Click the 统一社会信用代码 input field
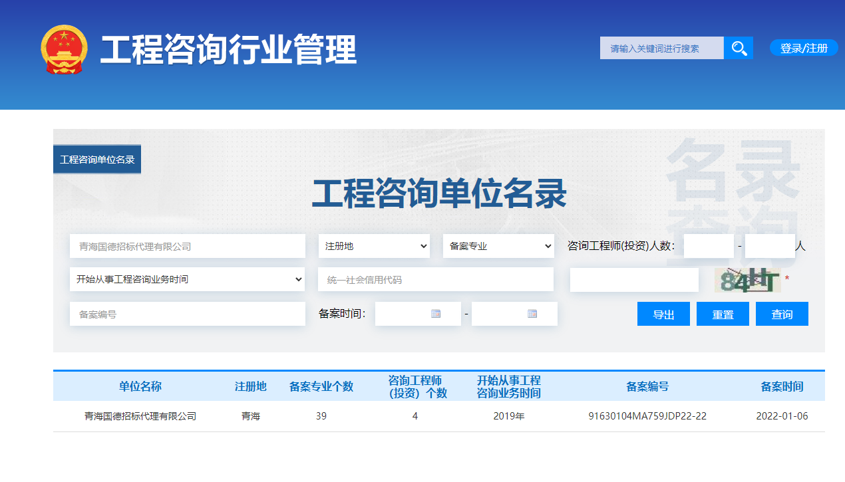This screenshot has width=845, height=482. click(x=436, y=280)
